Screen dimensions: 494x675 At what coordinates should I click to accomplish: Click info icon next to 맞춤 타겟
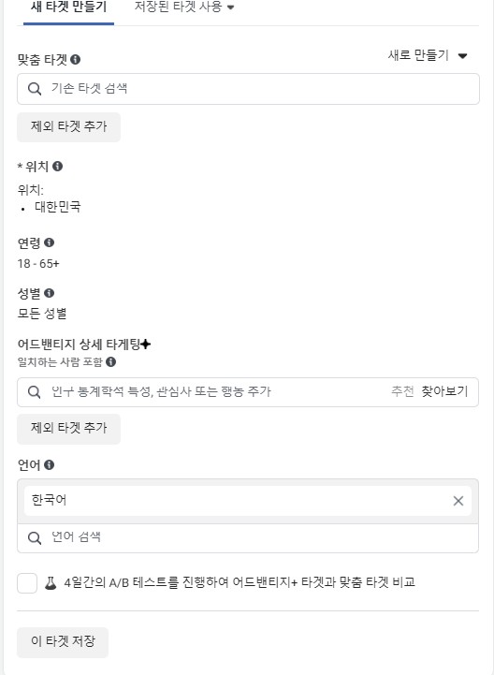pos(75,59)
